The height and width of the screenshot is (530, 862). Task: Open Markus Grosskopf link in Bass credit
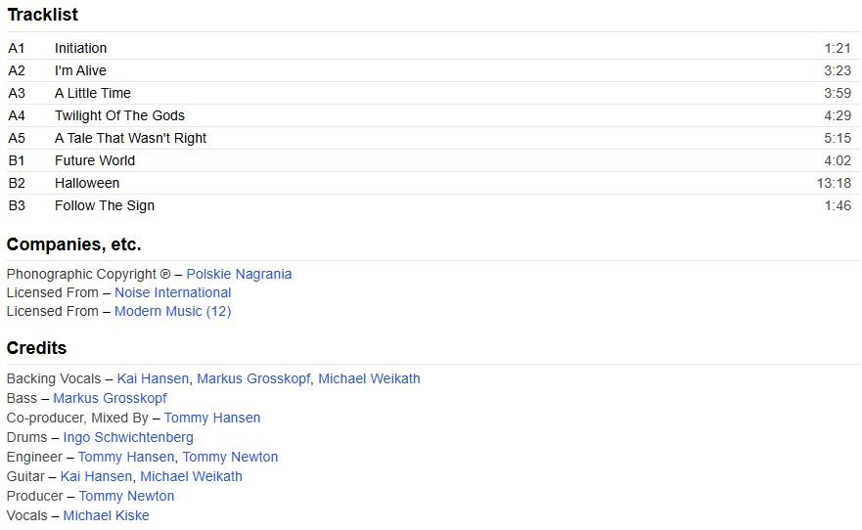[x=110, y=398]
